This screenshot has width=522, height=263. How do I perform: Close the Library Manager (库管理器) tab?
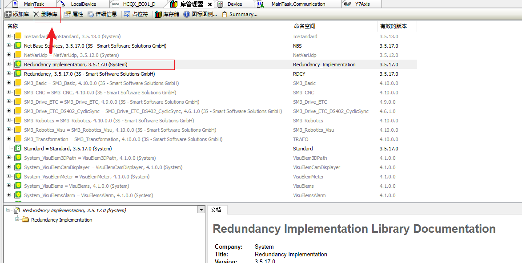[x=210, y=4]
